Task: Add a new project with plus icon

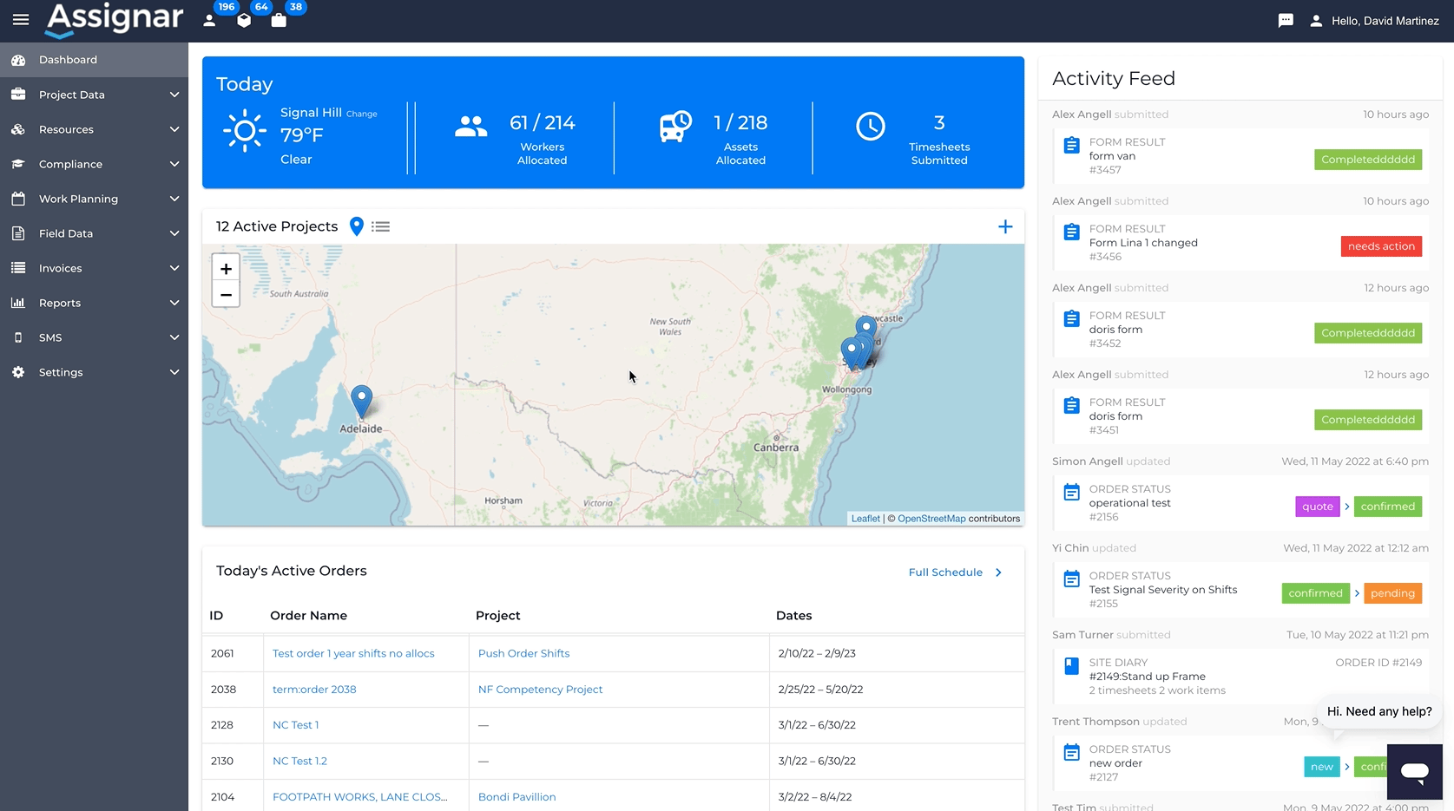Action: [x=1005, y=226]
